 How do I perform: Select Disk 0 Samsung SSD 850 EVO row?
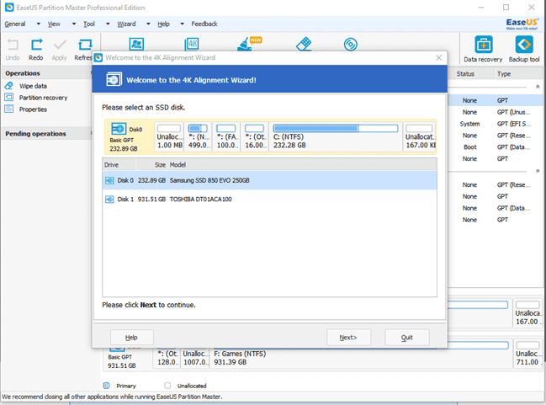click(269, 180)
